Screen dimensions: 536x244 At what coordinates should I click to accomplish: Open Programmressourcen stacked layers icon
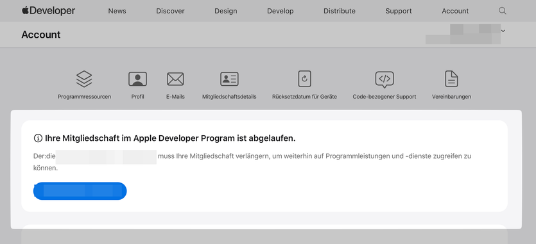[84, 79]
